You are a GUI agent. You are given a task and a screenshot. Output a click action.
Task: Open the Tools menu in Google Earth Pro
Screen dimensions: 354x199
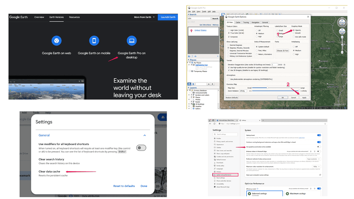pyautogui.click(x=204, y=11)
